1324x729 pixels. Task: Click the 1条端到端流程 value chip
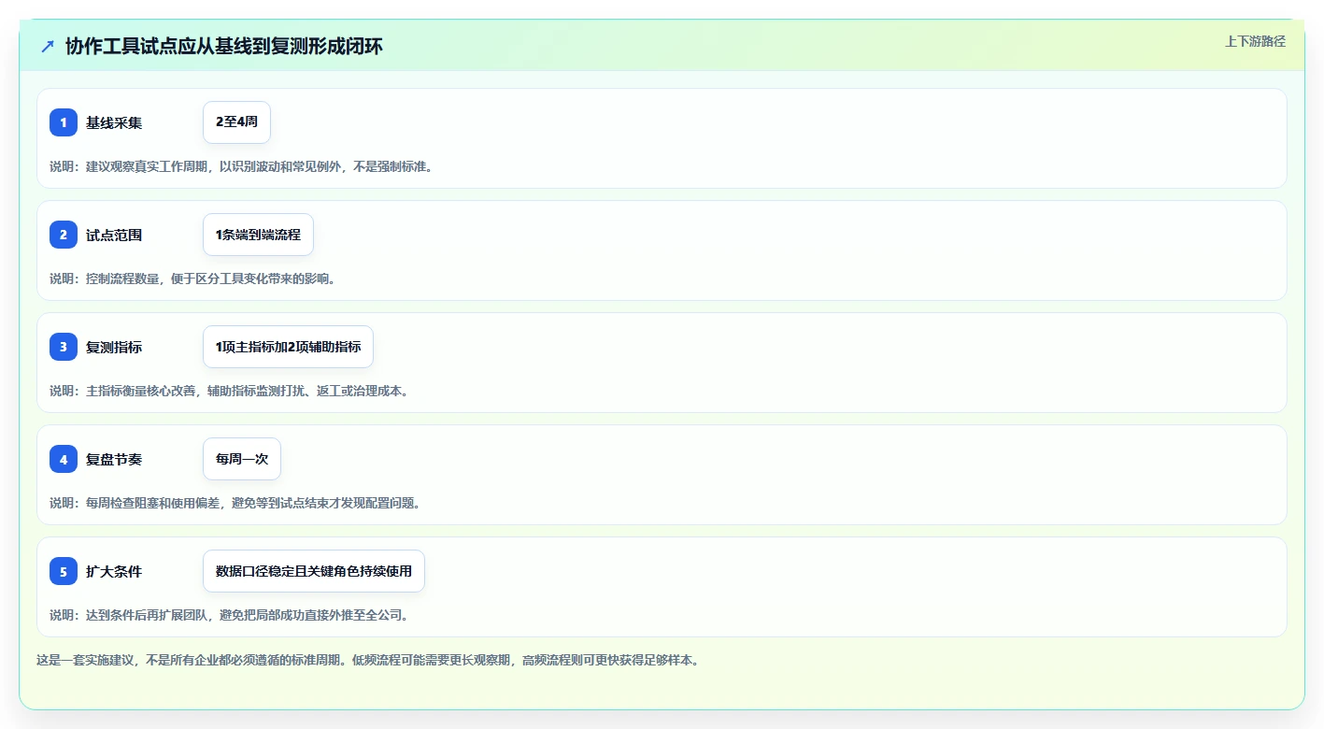coord(258,235)
